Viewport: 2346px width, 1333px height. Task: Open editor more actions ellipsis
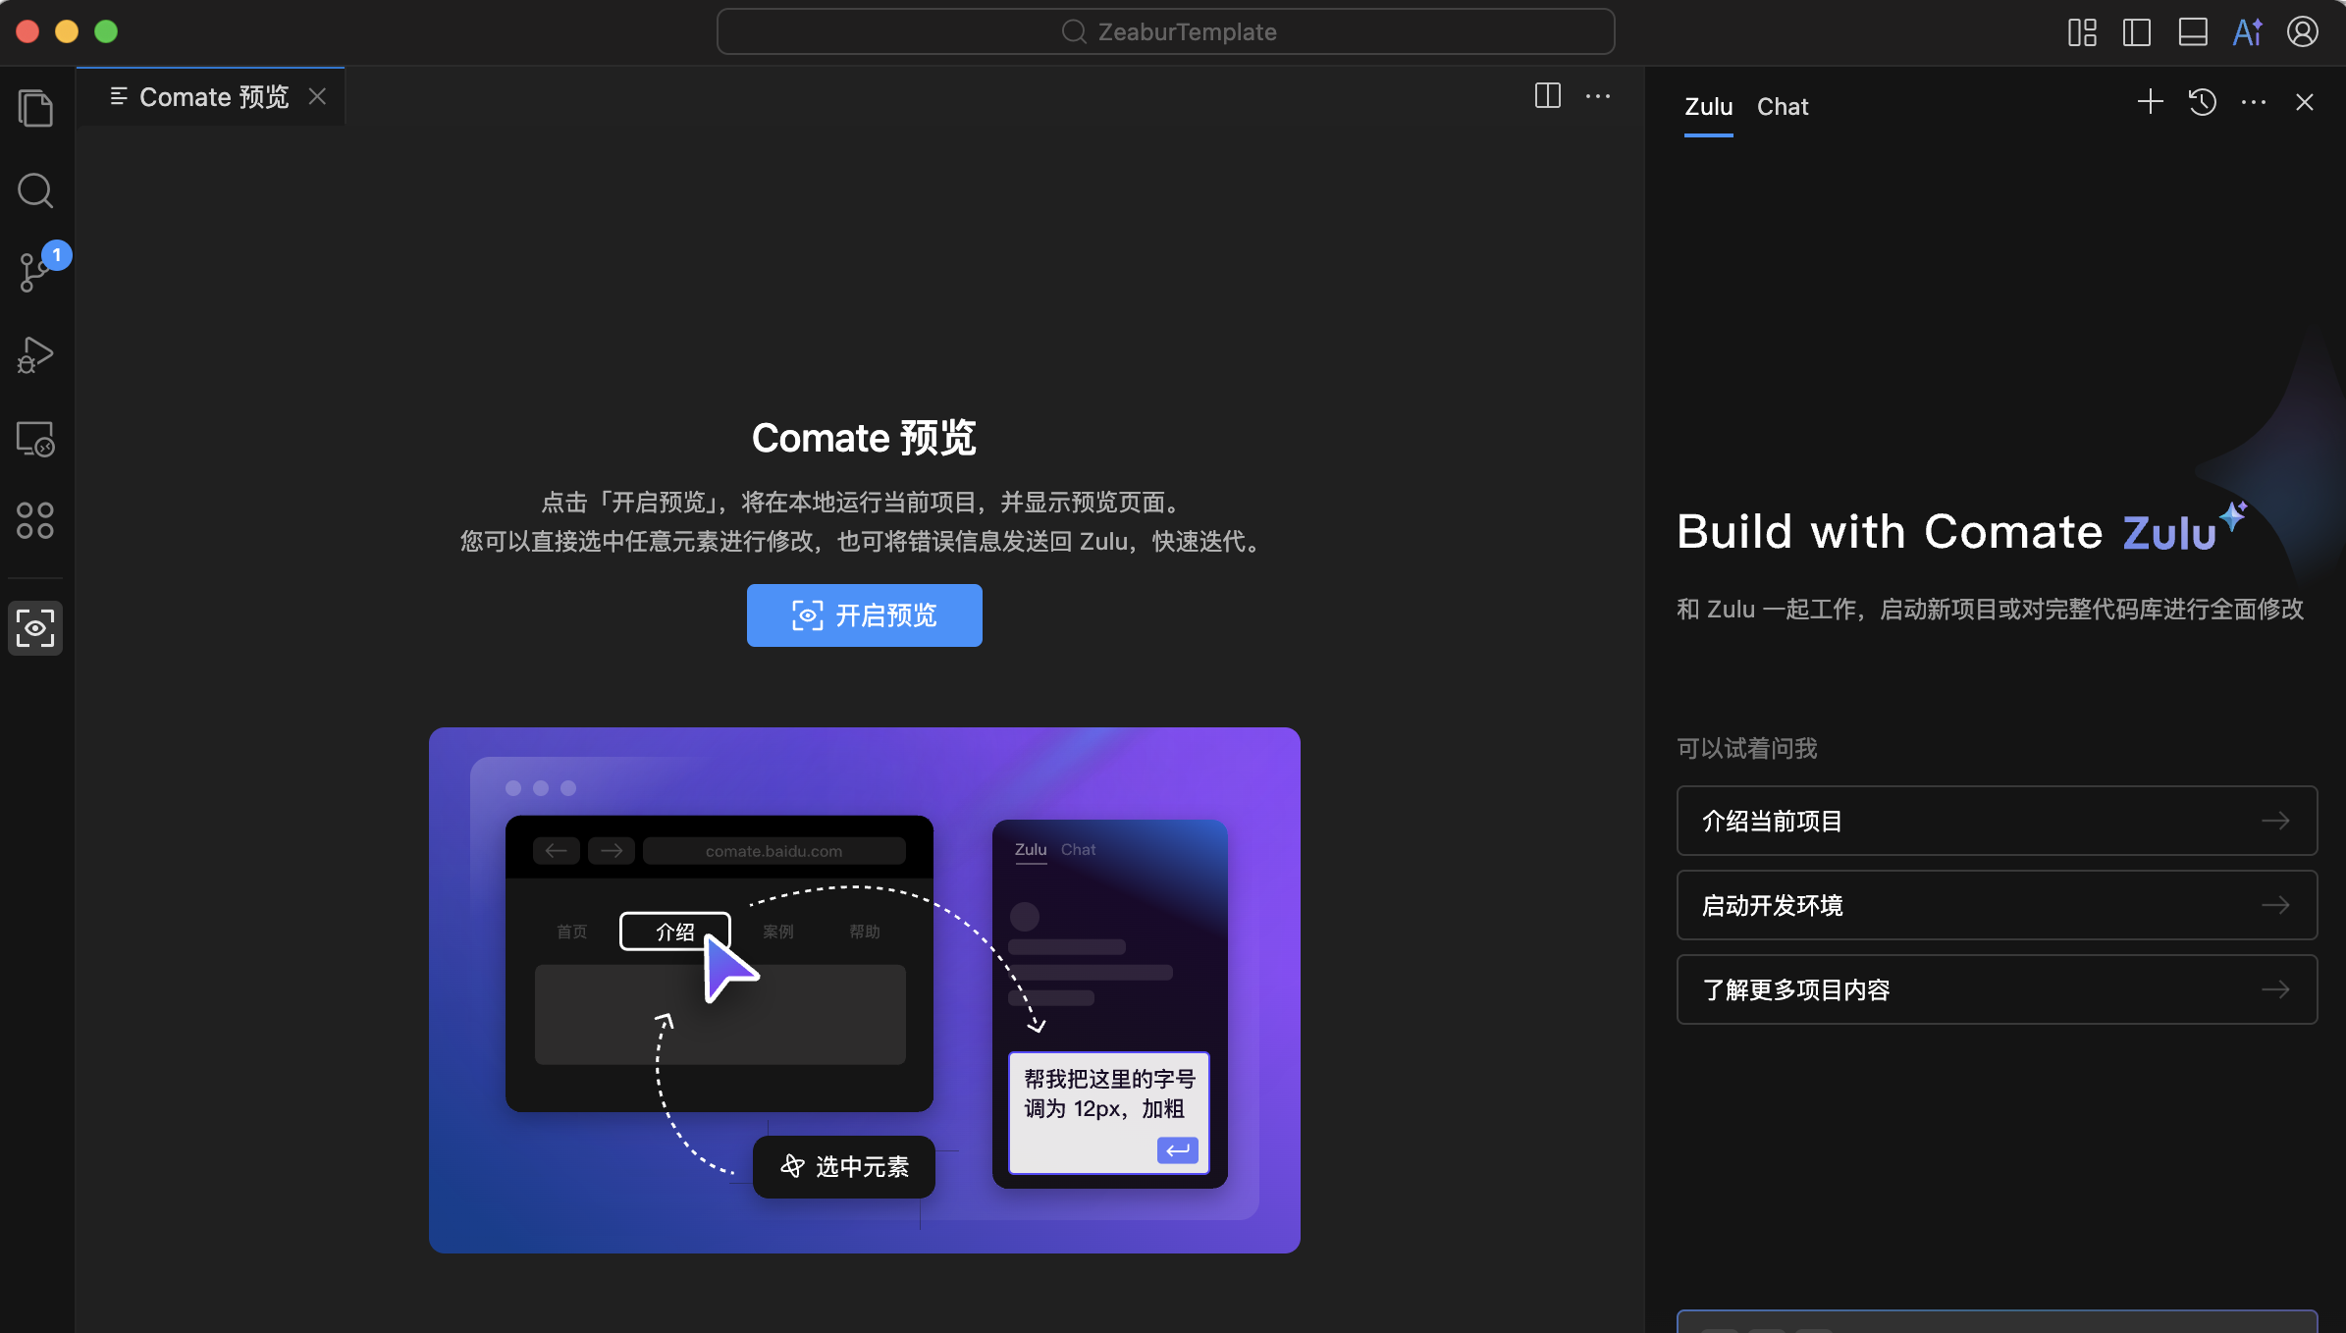click(1598, 96)
